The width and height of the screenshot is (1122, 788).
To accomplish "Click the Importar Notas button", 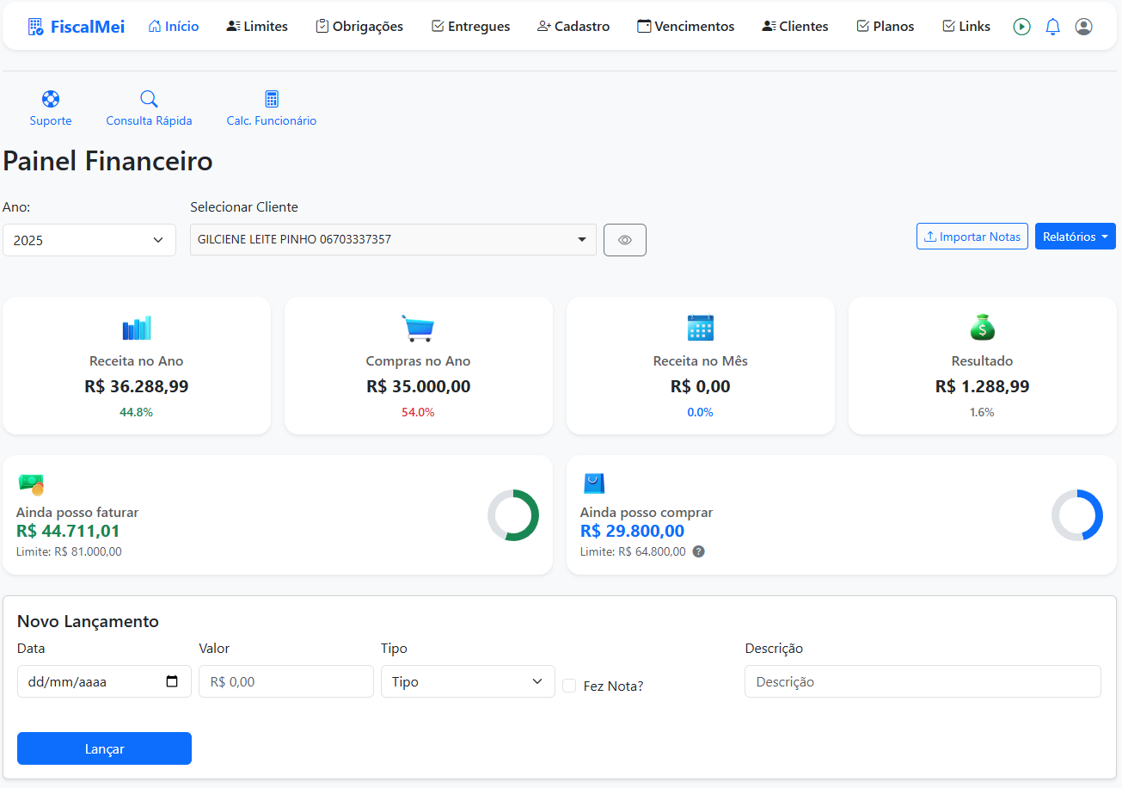I will coord(972,236).
